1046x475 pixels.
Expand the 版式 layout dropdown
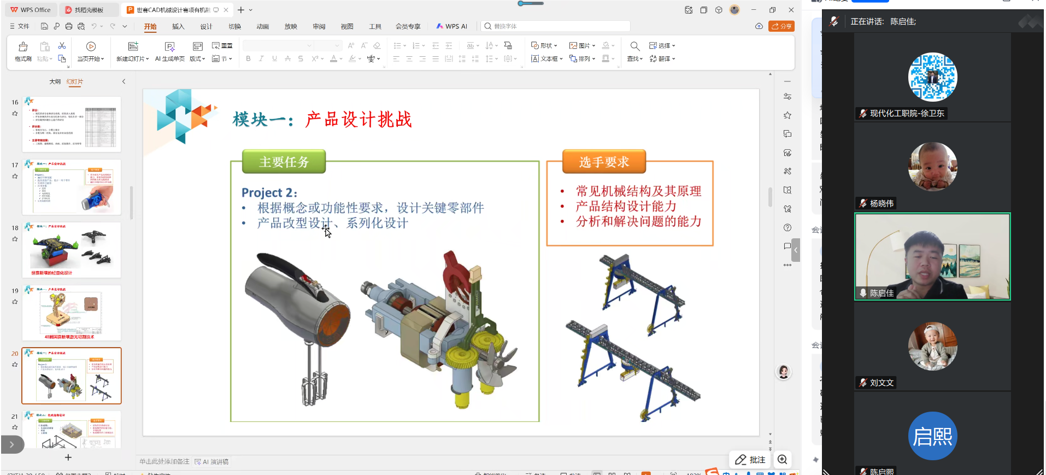197,58
